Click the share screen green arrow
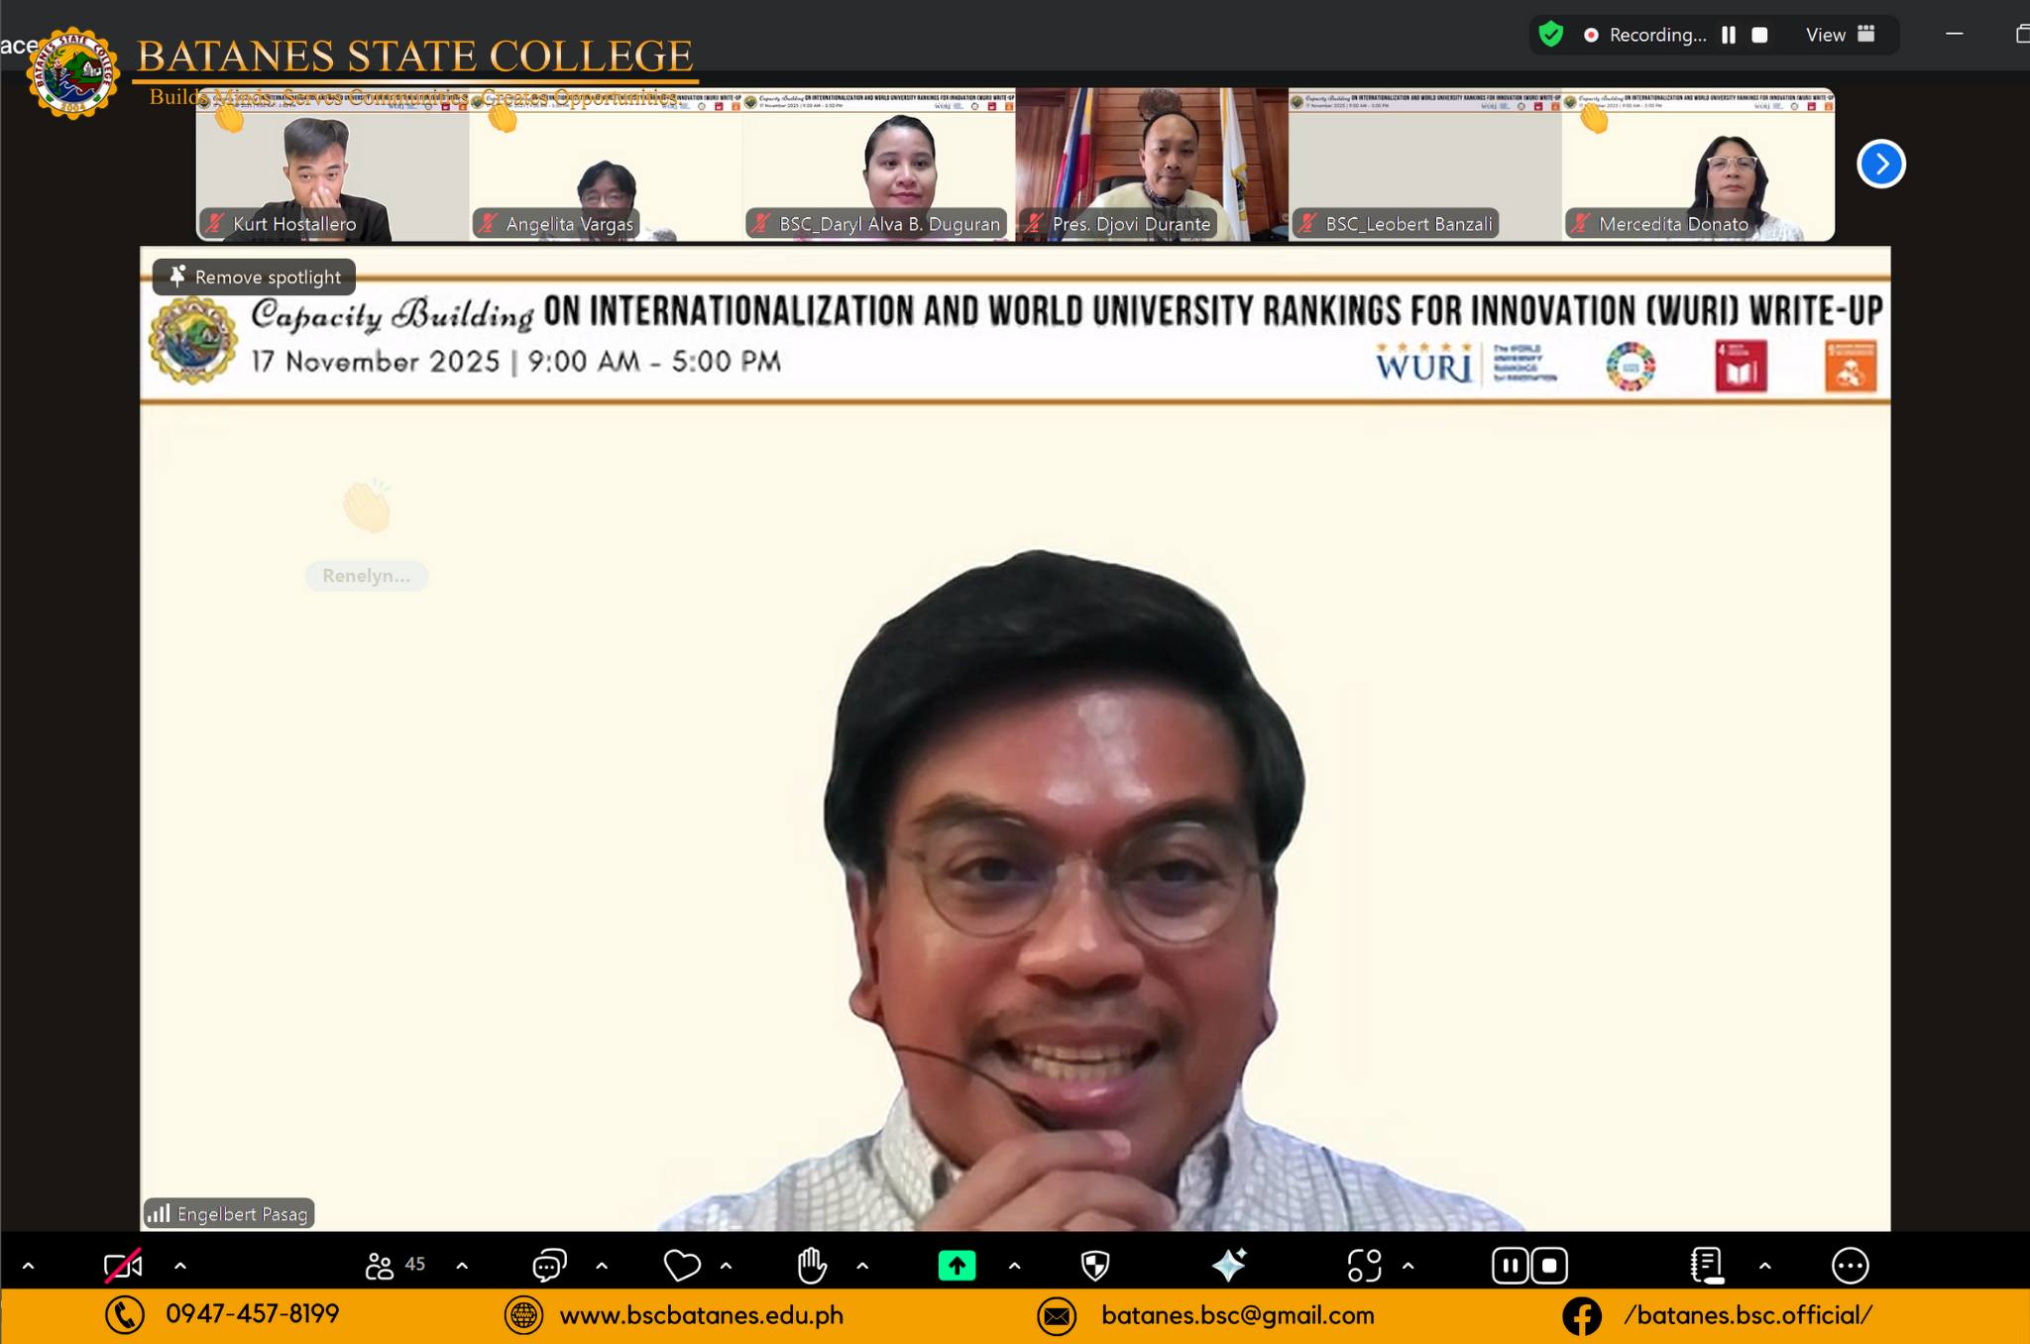This screenshot has height=1344, width=2030. (x=957, y=1266)
